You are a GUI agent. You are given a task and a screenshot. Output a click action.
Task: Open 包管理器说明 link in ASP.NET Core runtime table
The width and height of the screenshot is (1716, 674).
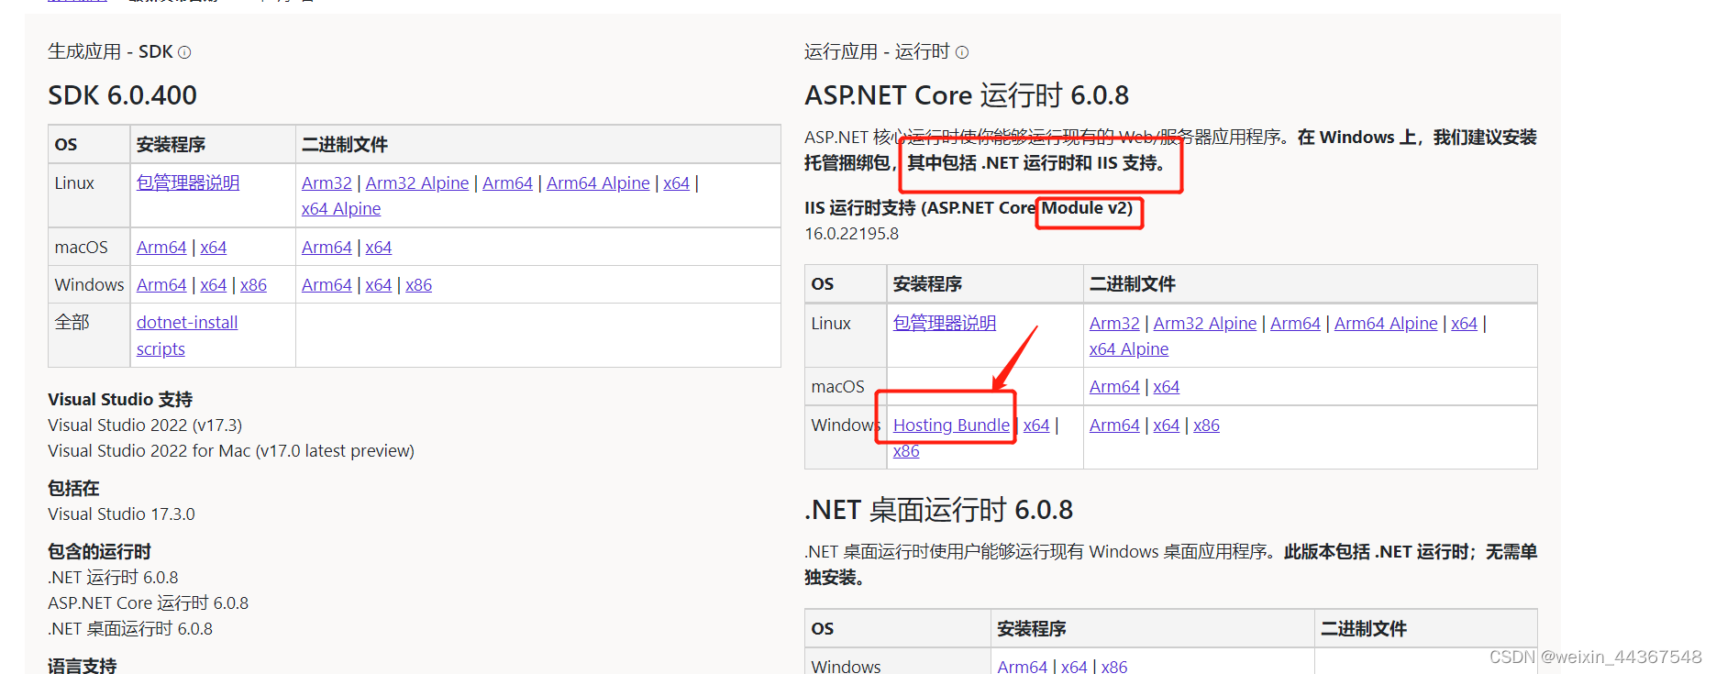pyautogui.click(x=945, y=323)
